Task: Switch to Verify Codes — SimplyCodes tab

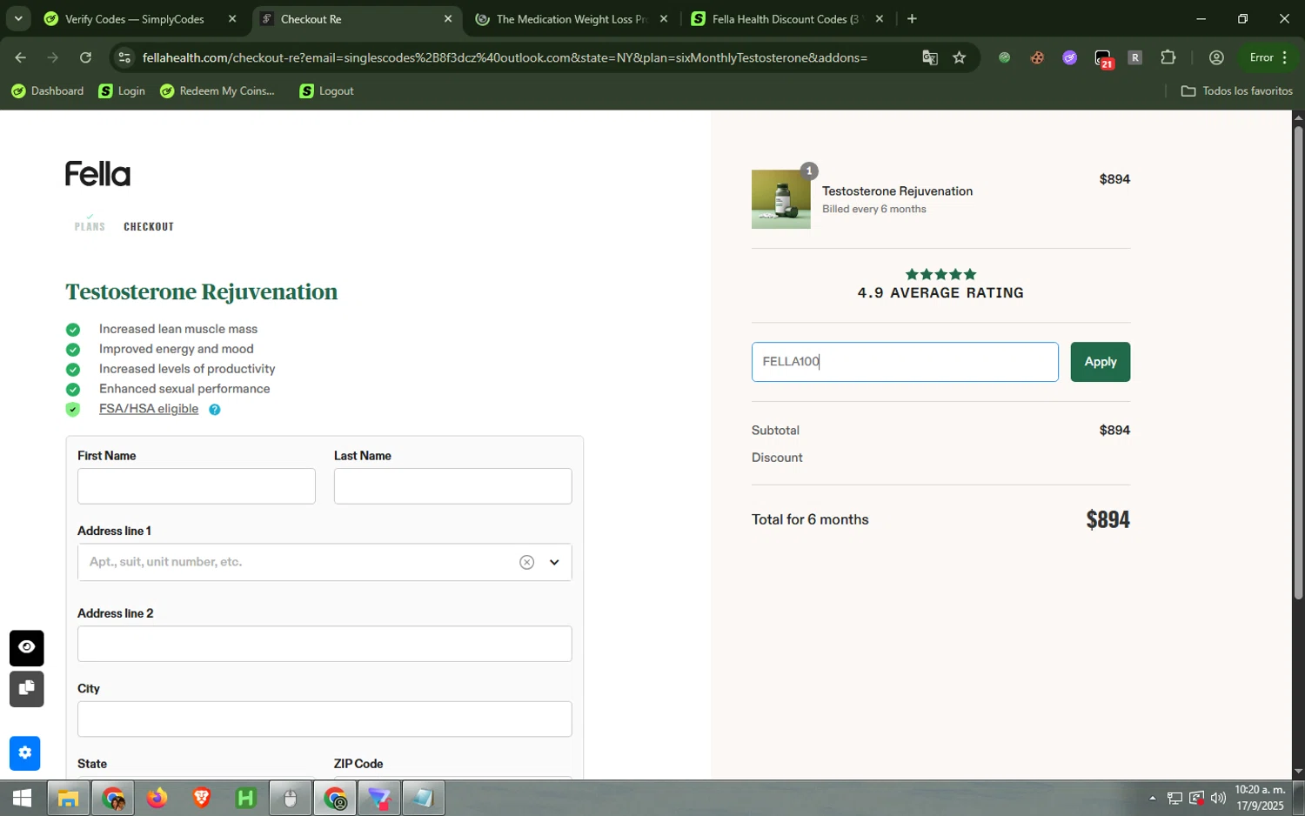Action: (x=135, y=19)
